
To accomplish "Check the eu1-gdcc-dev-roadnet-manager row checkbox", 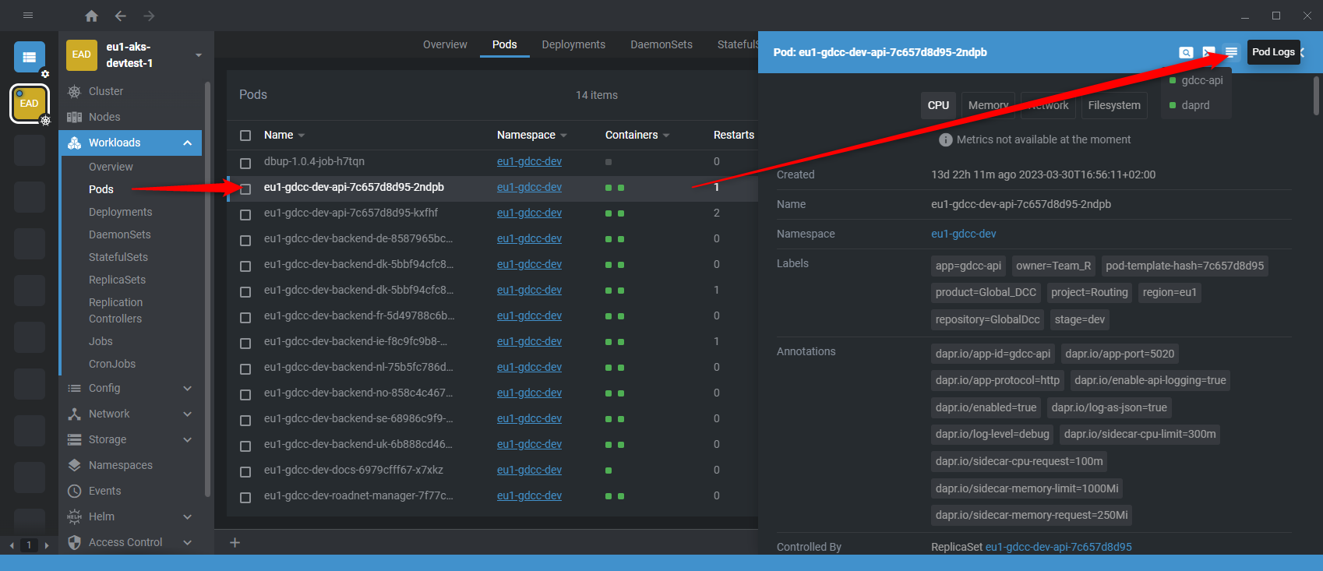I will tap(245, 497).
